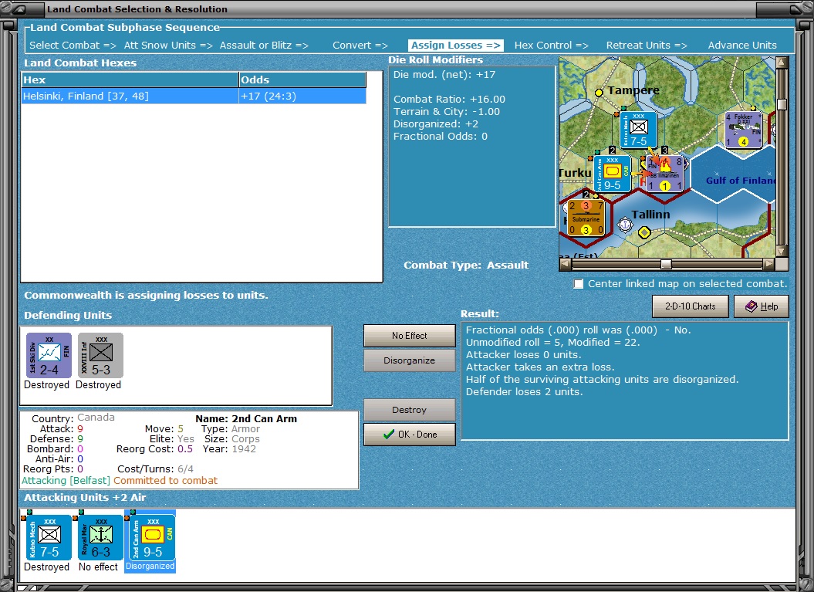Click the Odds column header
Screen dimensions: 814x592
(x=302, y=79)
